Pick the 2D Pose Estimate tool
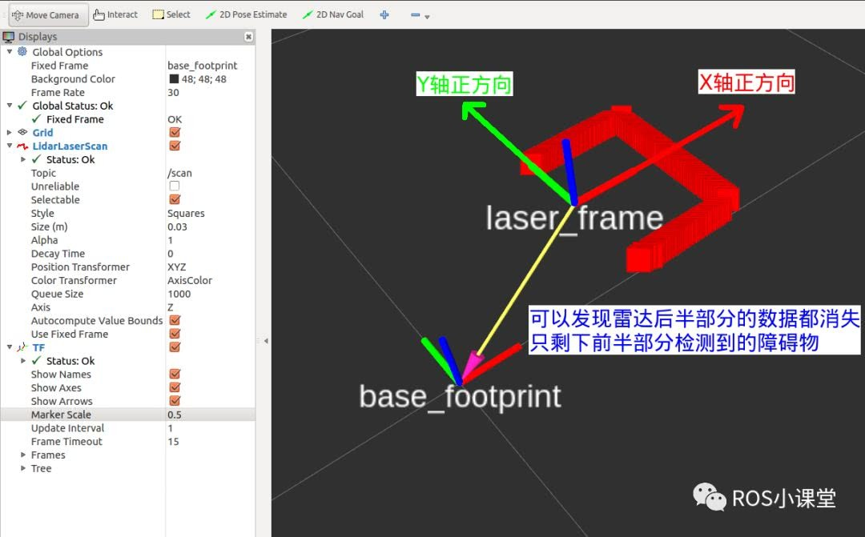This screenshot has height=537, width=865. tap(246, 15)
